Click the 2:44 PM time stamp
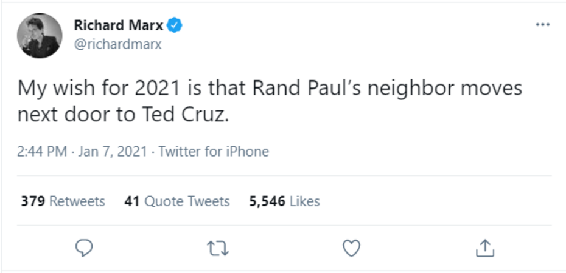The width and height of the screenshot is (566, 273). [42, 151]
